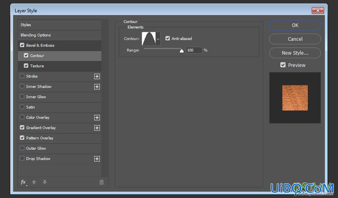Viewport: 338px width, 198px height.
Task: Enable the Satin checkbox
Action: tap(22, 107)
